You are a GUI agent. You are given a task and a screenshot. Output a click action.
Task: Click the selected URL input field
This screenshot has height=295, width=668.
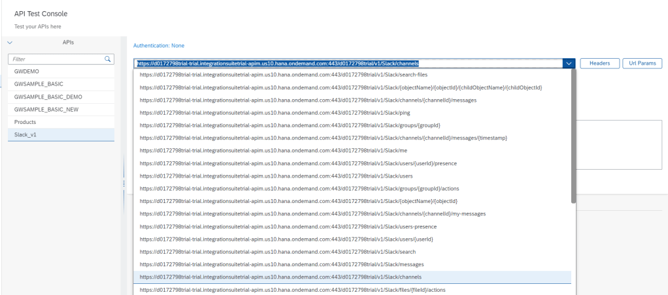point(346,63)
